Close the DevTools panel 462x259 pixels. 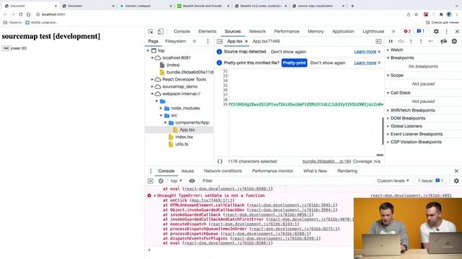pyautogui.click(x=457, y=32)
